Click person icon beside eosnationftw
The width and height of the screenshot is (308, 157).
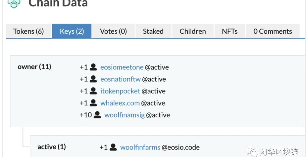tap(93, 79)
